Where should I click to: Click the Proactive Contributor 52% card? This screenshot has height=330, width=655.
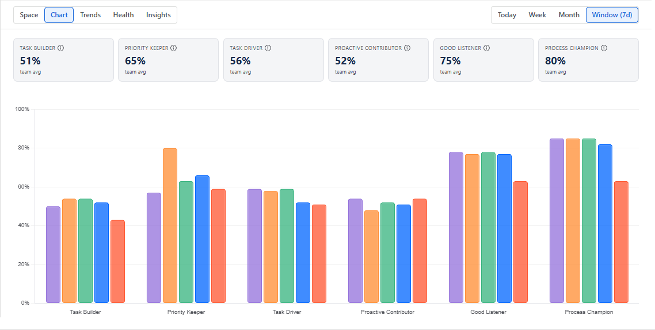click(x=379, y=60)
